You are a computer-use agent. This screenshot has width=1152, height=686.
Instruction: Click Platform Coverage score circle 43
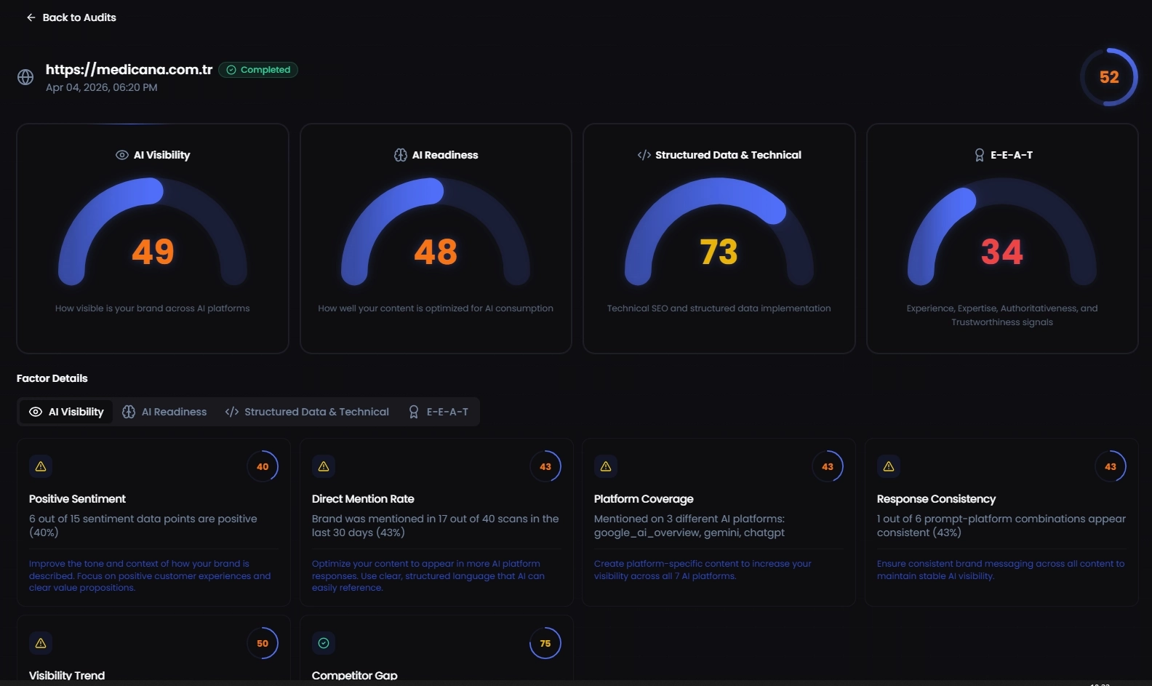(x=828, y=466)
